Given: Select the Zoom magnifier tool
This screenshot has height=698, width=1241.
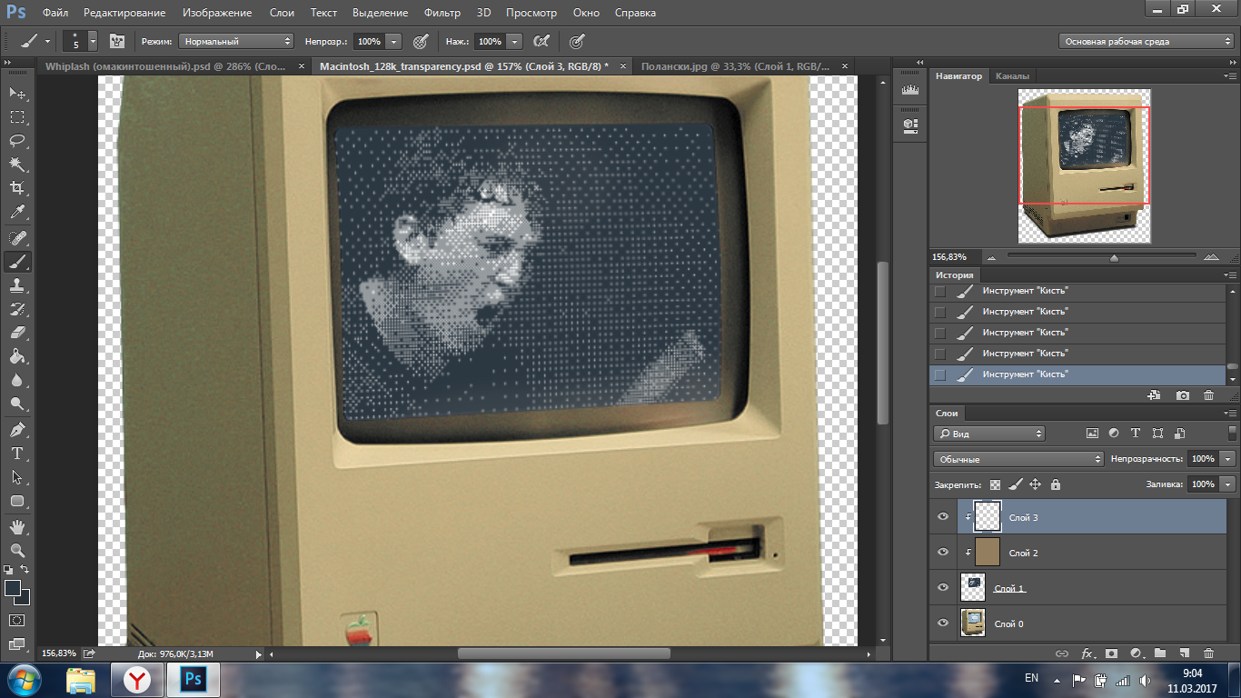Looking at the screenshot, I should click(x=17, y=550).
